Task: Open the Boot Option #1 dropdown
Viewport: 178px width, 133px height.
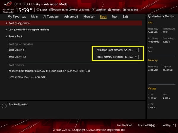Action: (117, 50)
